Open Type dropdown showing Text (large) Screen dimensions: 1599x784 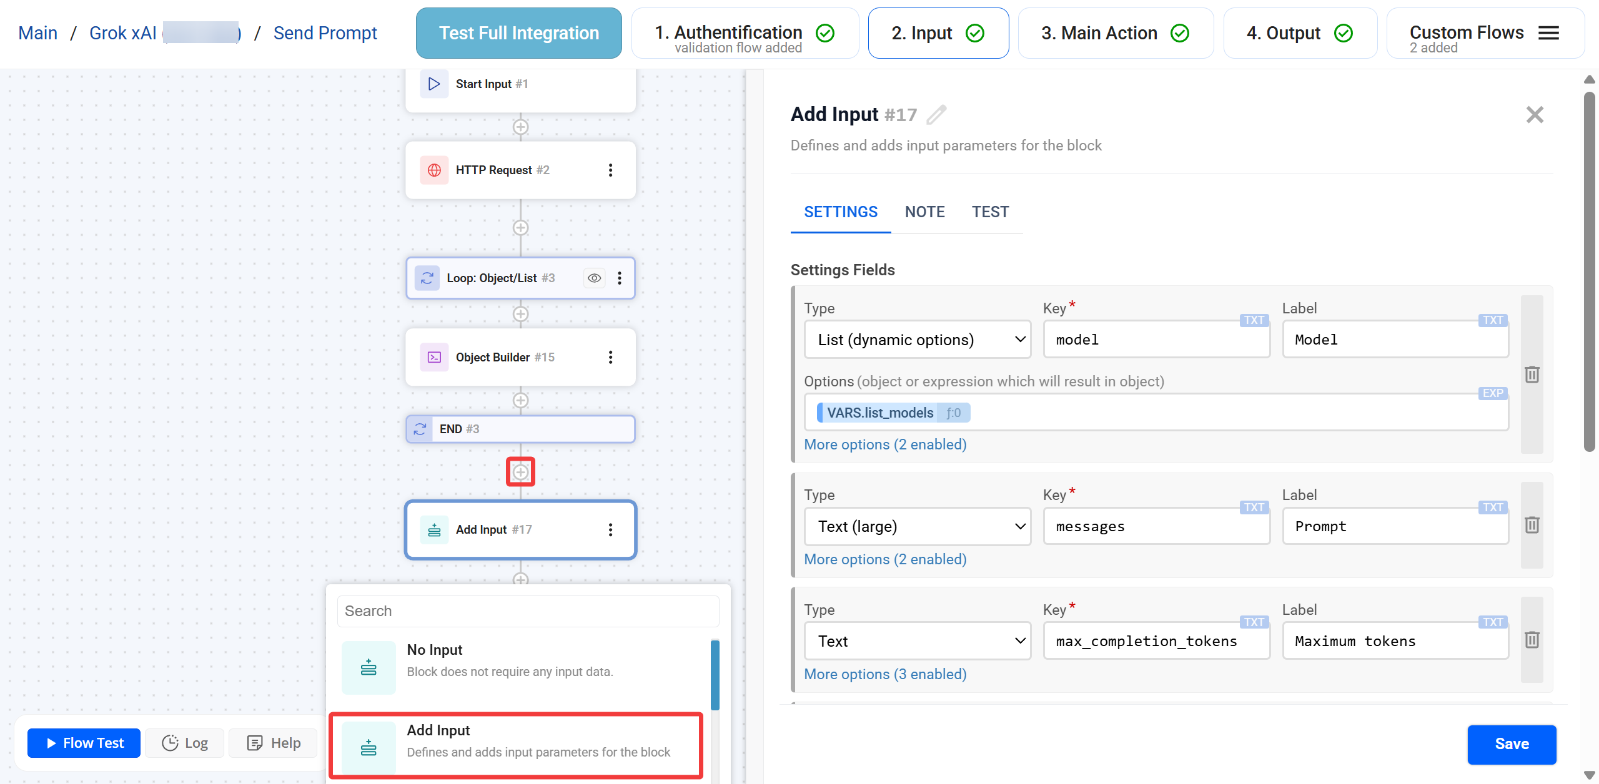pos(917,526)
